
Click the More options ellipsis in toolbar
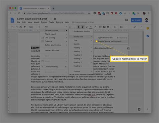coord(126,27)
